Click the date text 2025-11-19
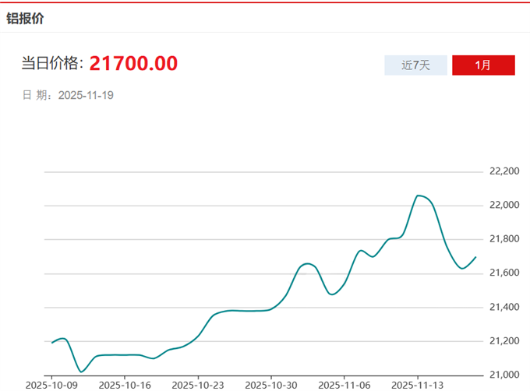530x391 pixels. (87, 95)
